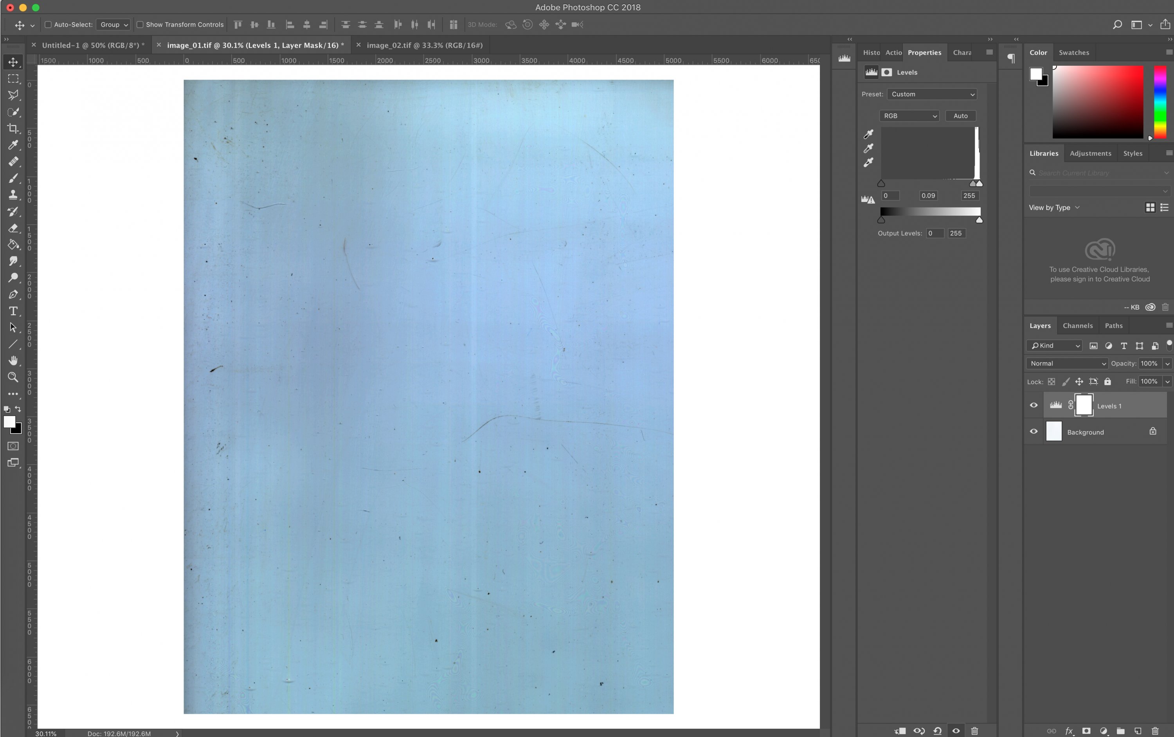Toggle lock image pixels brush icon
The image size is (1174, 737).
[x=1066, y=382]
